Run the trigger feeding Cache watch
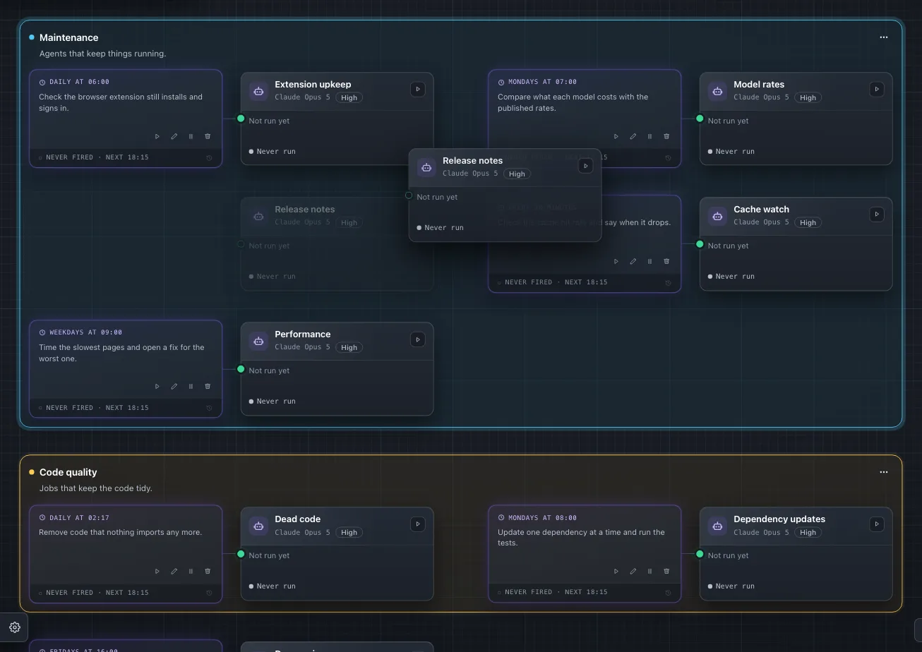The height and width of the screenshot is (652, 922). [616, 261]
